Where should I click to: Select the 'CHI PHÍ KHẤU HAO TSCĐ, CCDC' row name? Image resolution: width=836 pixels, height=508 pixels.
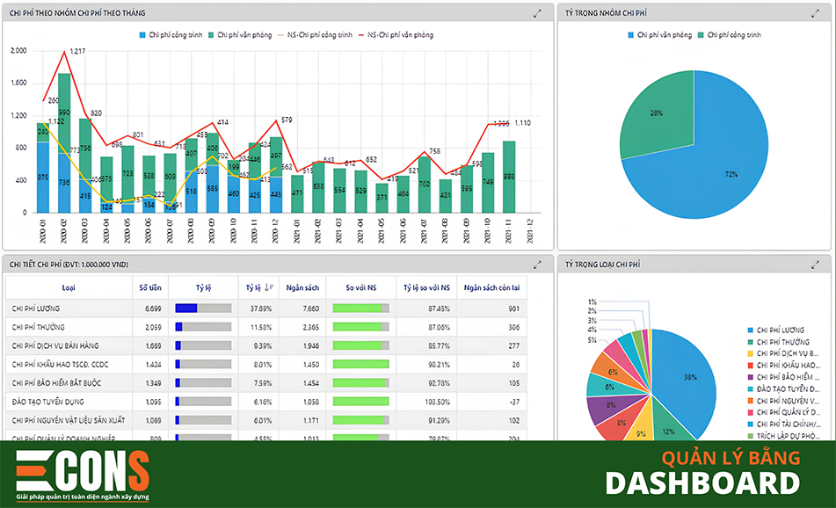pyautogui.click(x=61, y=365)
